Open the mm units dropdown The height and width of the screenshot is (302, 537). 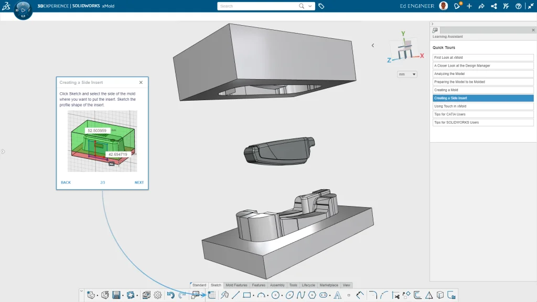tap(406, 74)
